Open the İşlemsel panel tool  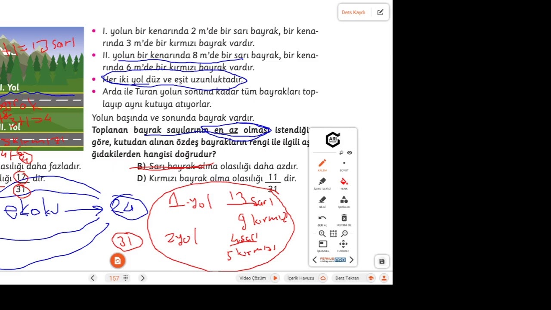click(x=323, y=246)
